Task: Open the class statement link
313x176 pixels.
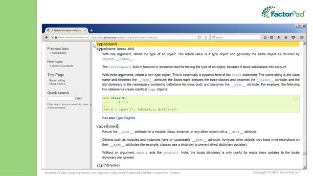Action: [x=236, y=75]
